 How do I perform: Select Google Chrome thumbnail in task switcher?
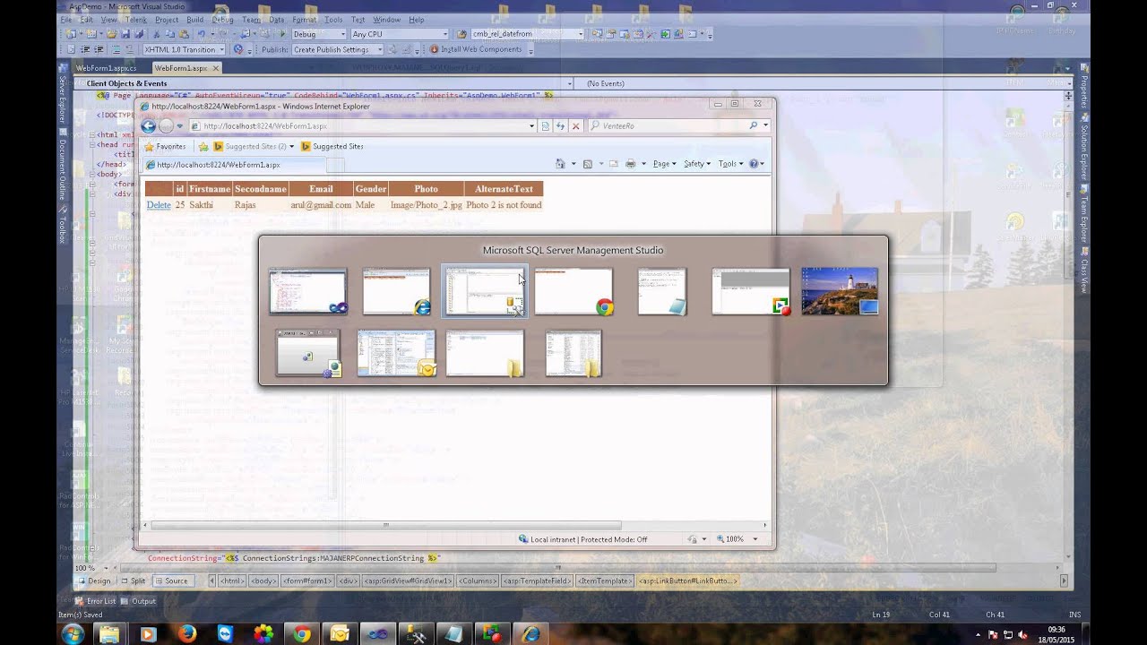573,291
